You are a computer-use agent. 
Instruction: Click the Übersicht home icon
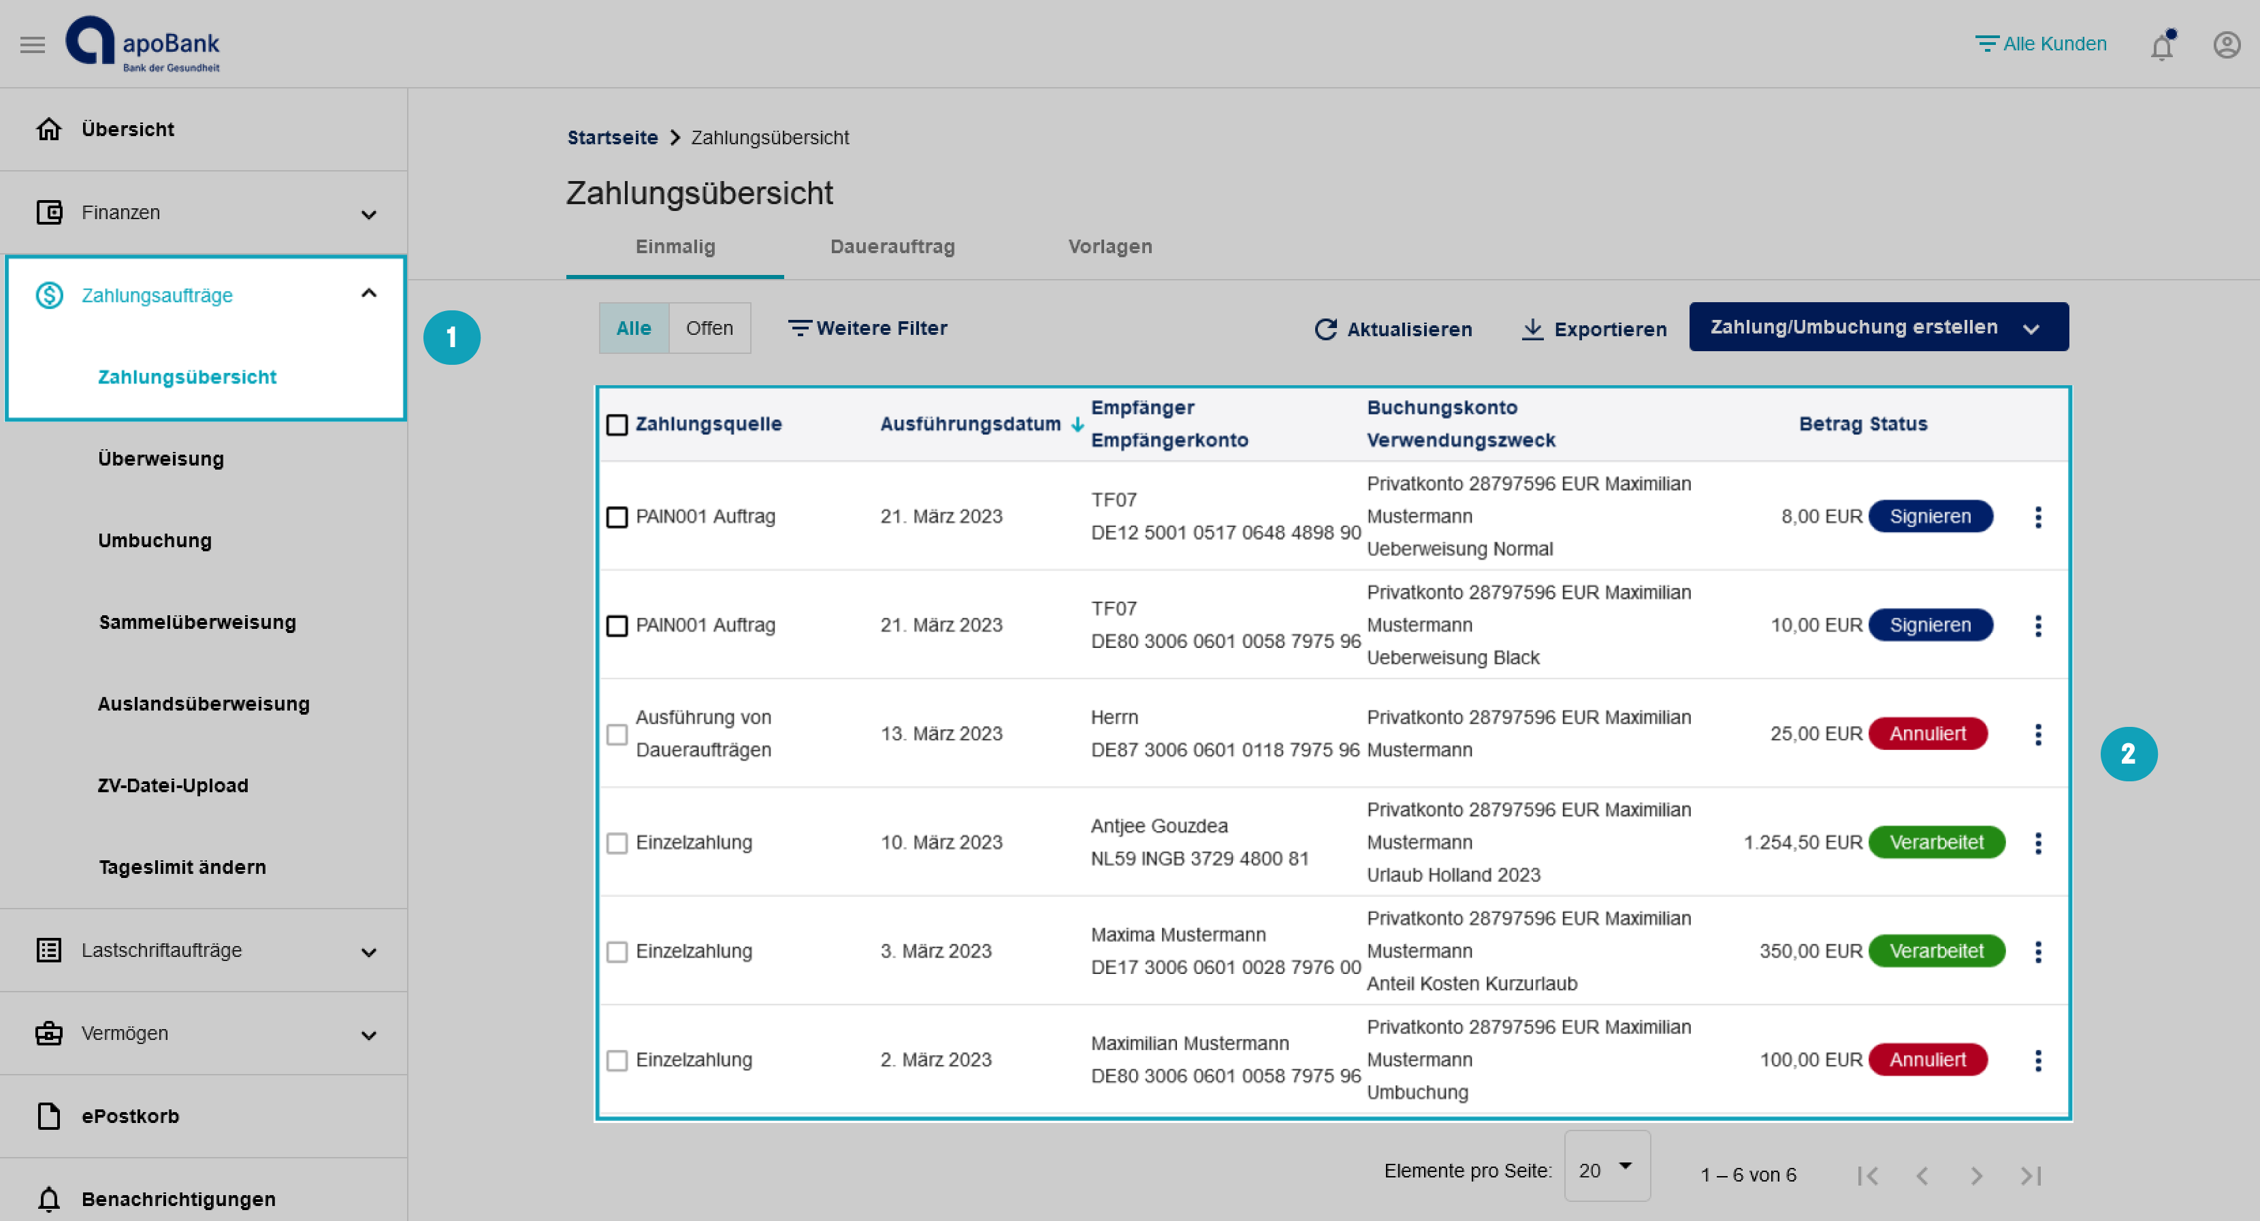[x=49, y=129]
